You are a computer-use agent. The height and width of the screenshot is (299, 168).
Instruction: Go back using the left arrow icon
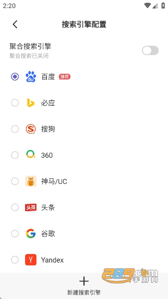tap(15, 24)
